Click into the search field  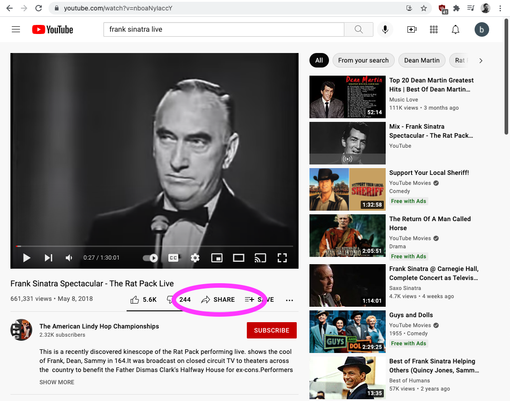pyautogui.click(x=224, y=29)
